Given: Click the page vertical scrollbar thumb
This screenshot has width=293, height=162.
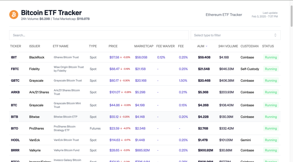Looking at the screenshot, I should point(292,16).
